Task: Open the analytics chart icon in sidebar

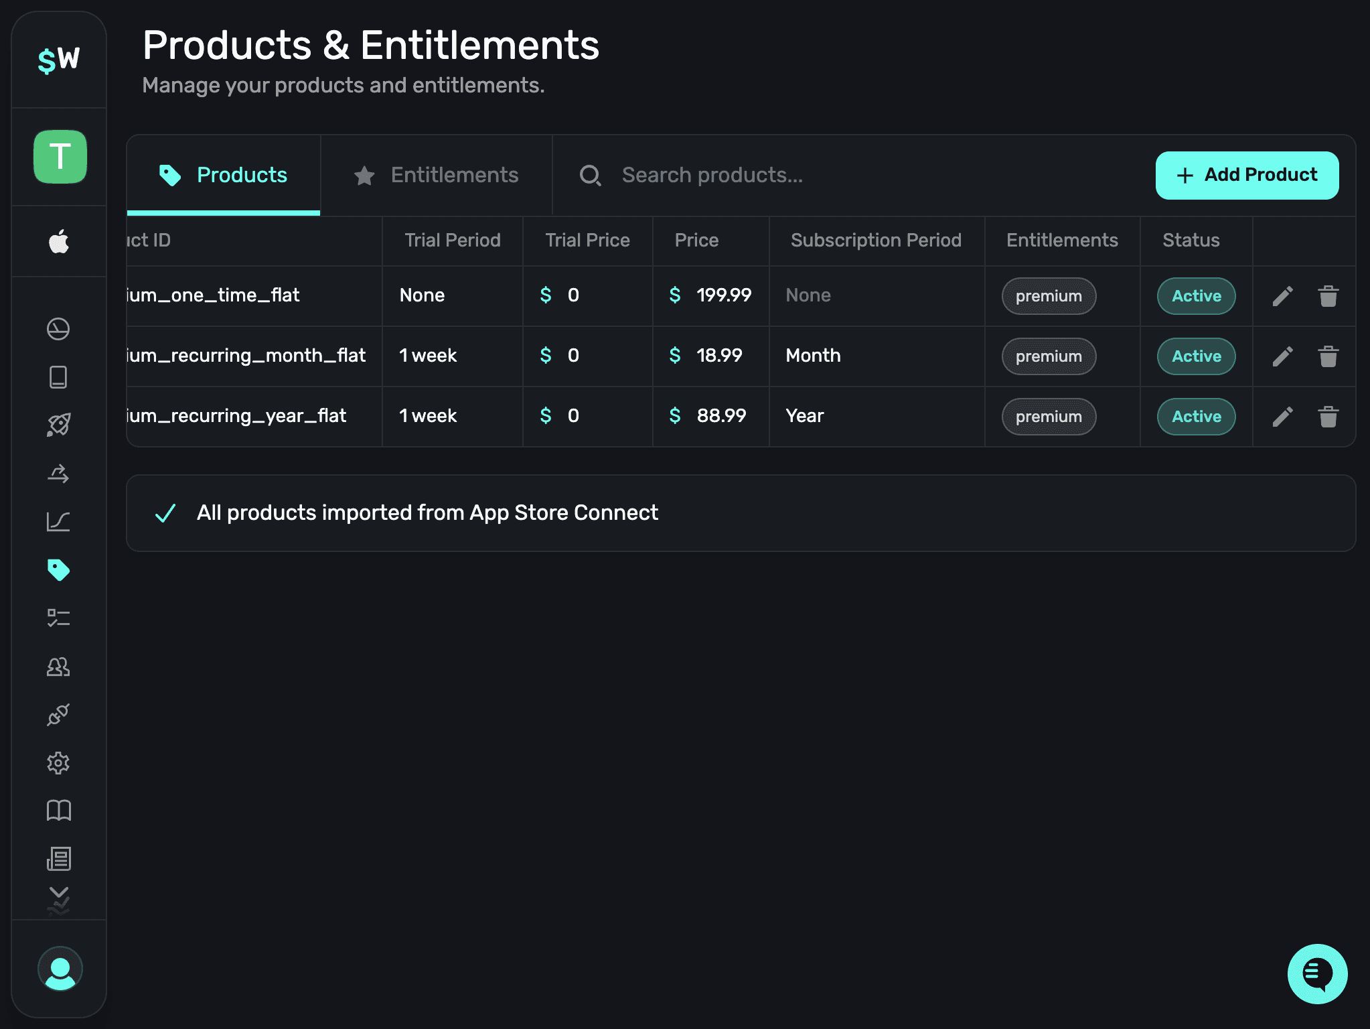Action: (59, 522)
